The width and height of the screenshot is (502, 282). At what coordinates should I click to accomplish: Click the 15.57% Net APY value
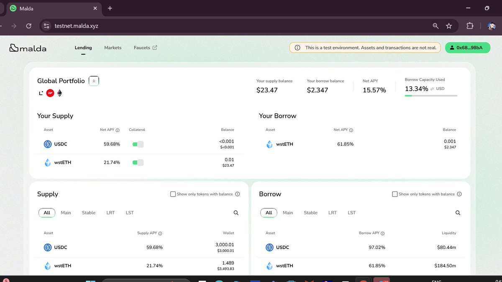click(374, 90)
